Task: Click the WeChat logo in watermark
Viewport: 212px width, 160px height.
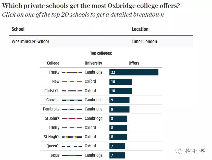Action: click(x=180, y=151)
